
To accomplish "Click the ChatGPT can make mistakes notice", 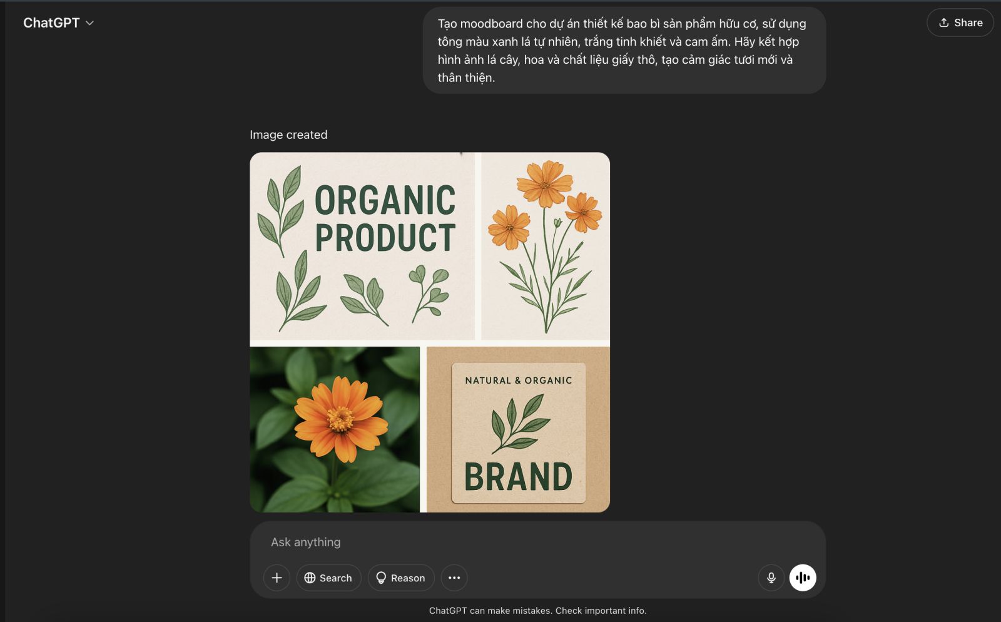I will point(537,611).
